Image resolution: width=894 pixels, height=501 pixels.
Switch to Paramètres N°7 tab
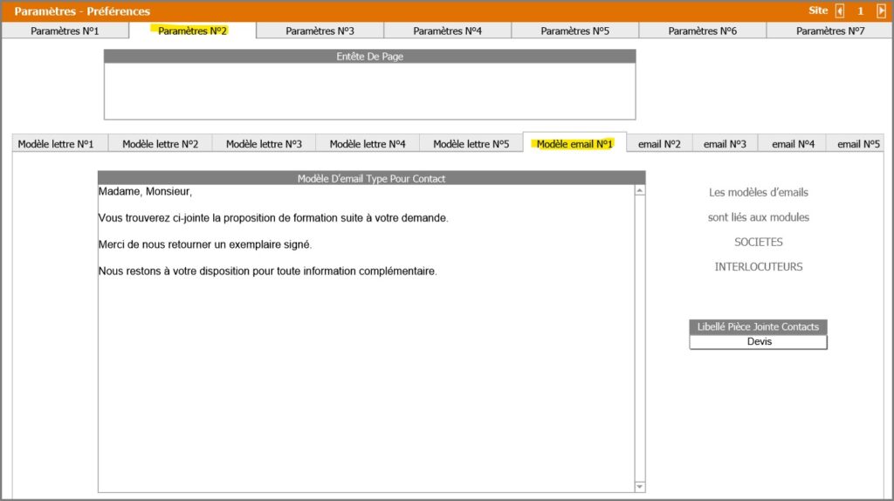tap(830, 31)
